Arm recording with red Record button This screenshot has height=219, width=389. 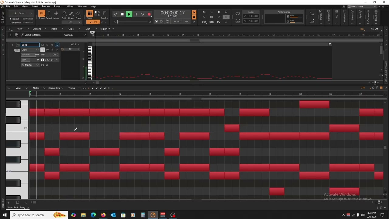[149, 14]
